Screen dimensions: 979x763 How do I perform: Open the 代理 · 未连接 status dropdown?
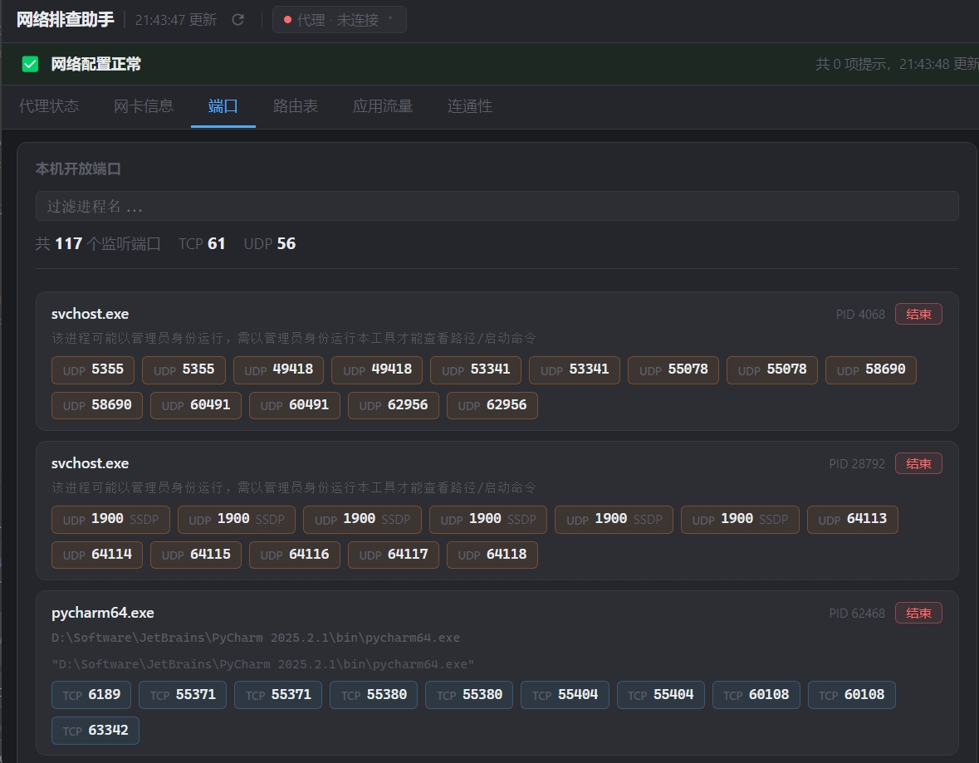point(339,20)
